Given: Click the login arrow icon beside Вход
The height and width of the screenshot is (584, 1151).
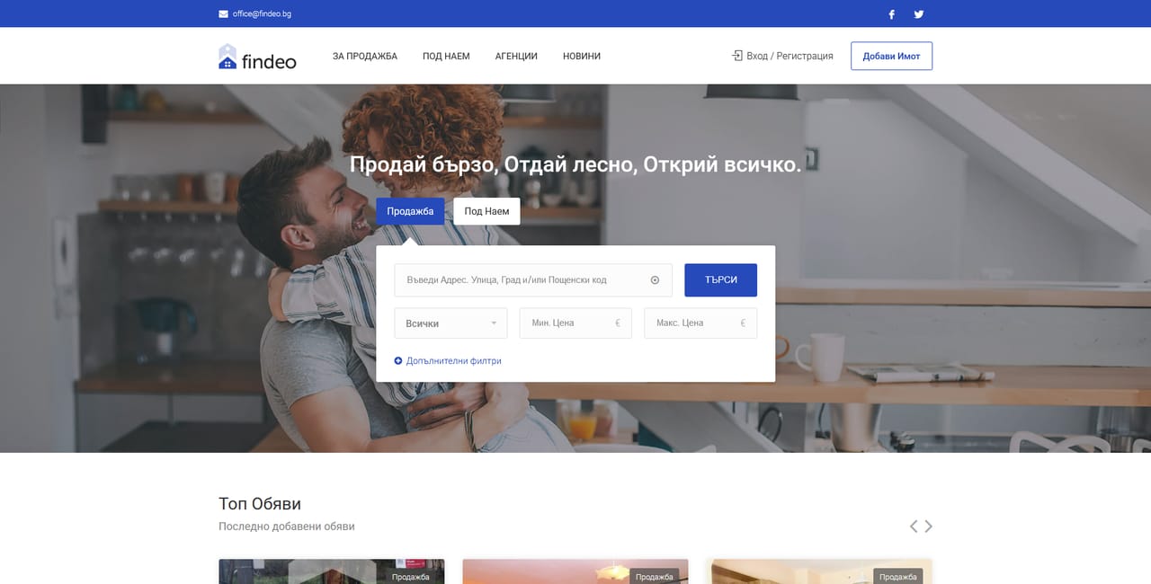Looking at the screenshot, I should point(737,56).
